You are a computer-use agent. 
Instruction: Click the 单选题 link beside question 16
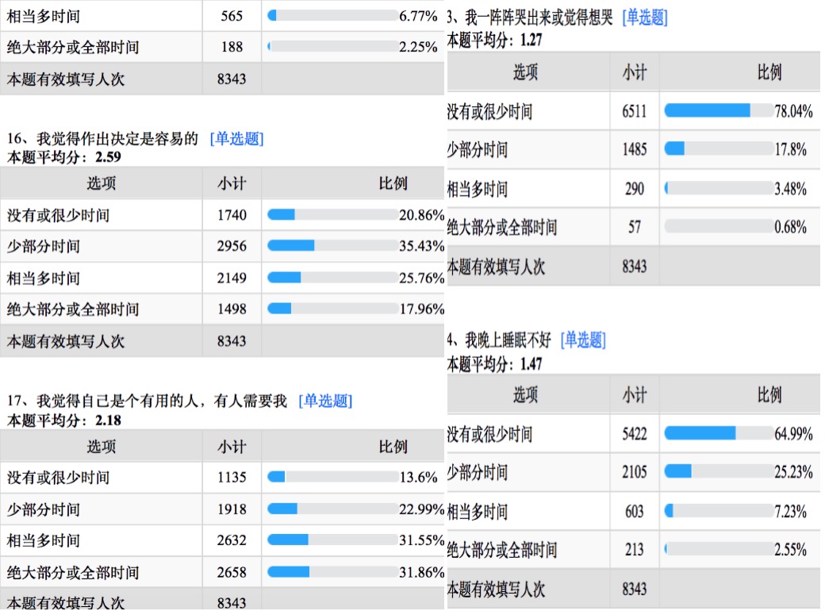[236, 139]
